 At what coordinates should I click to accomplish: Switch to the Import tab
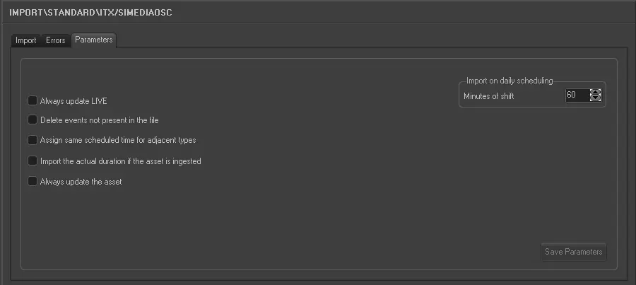click(26, 40)
